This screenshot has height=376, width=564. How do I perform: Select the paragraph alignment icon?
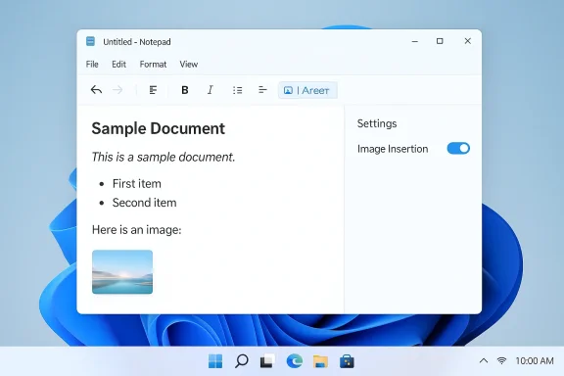(153, 90)
